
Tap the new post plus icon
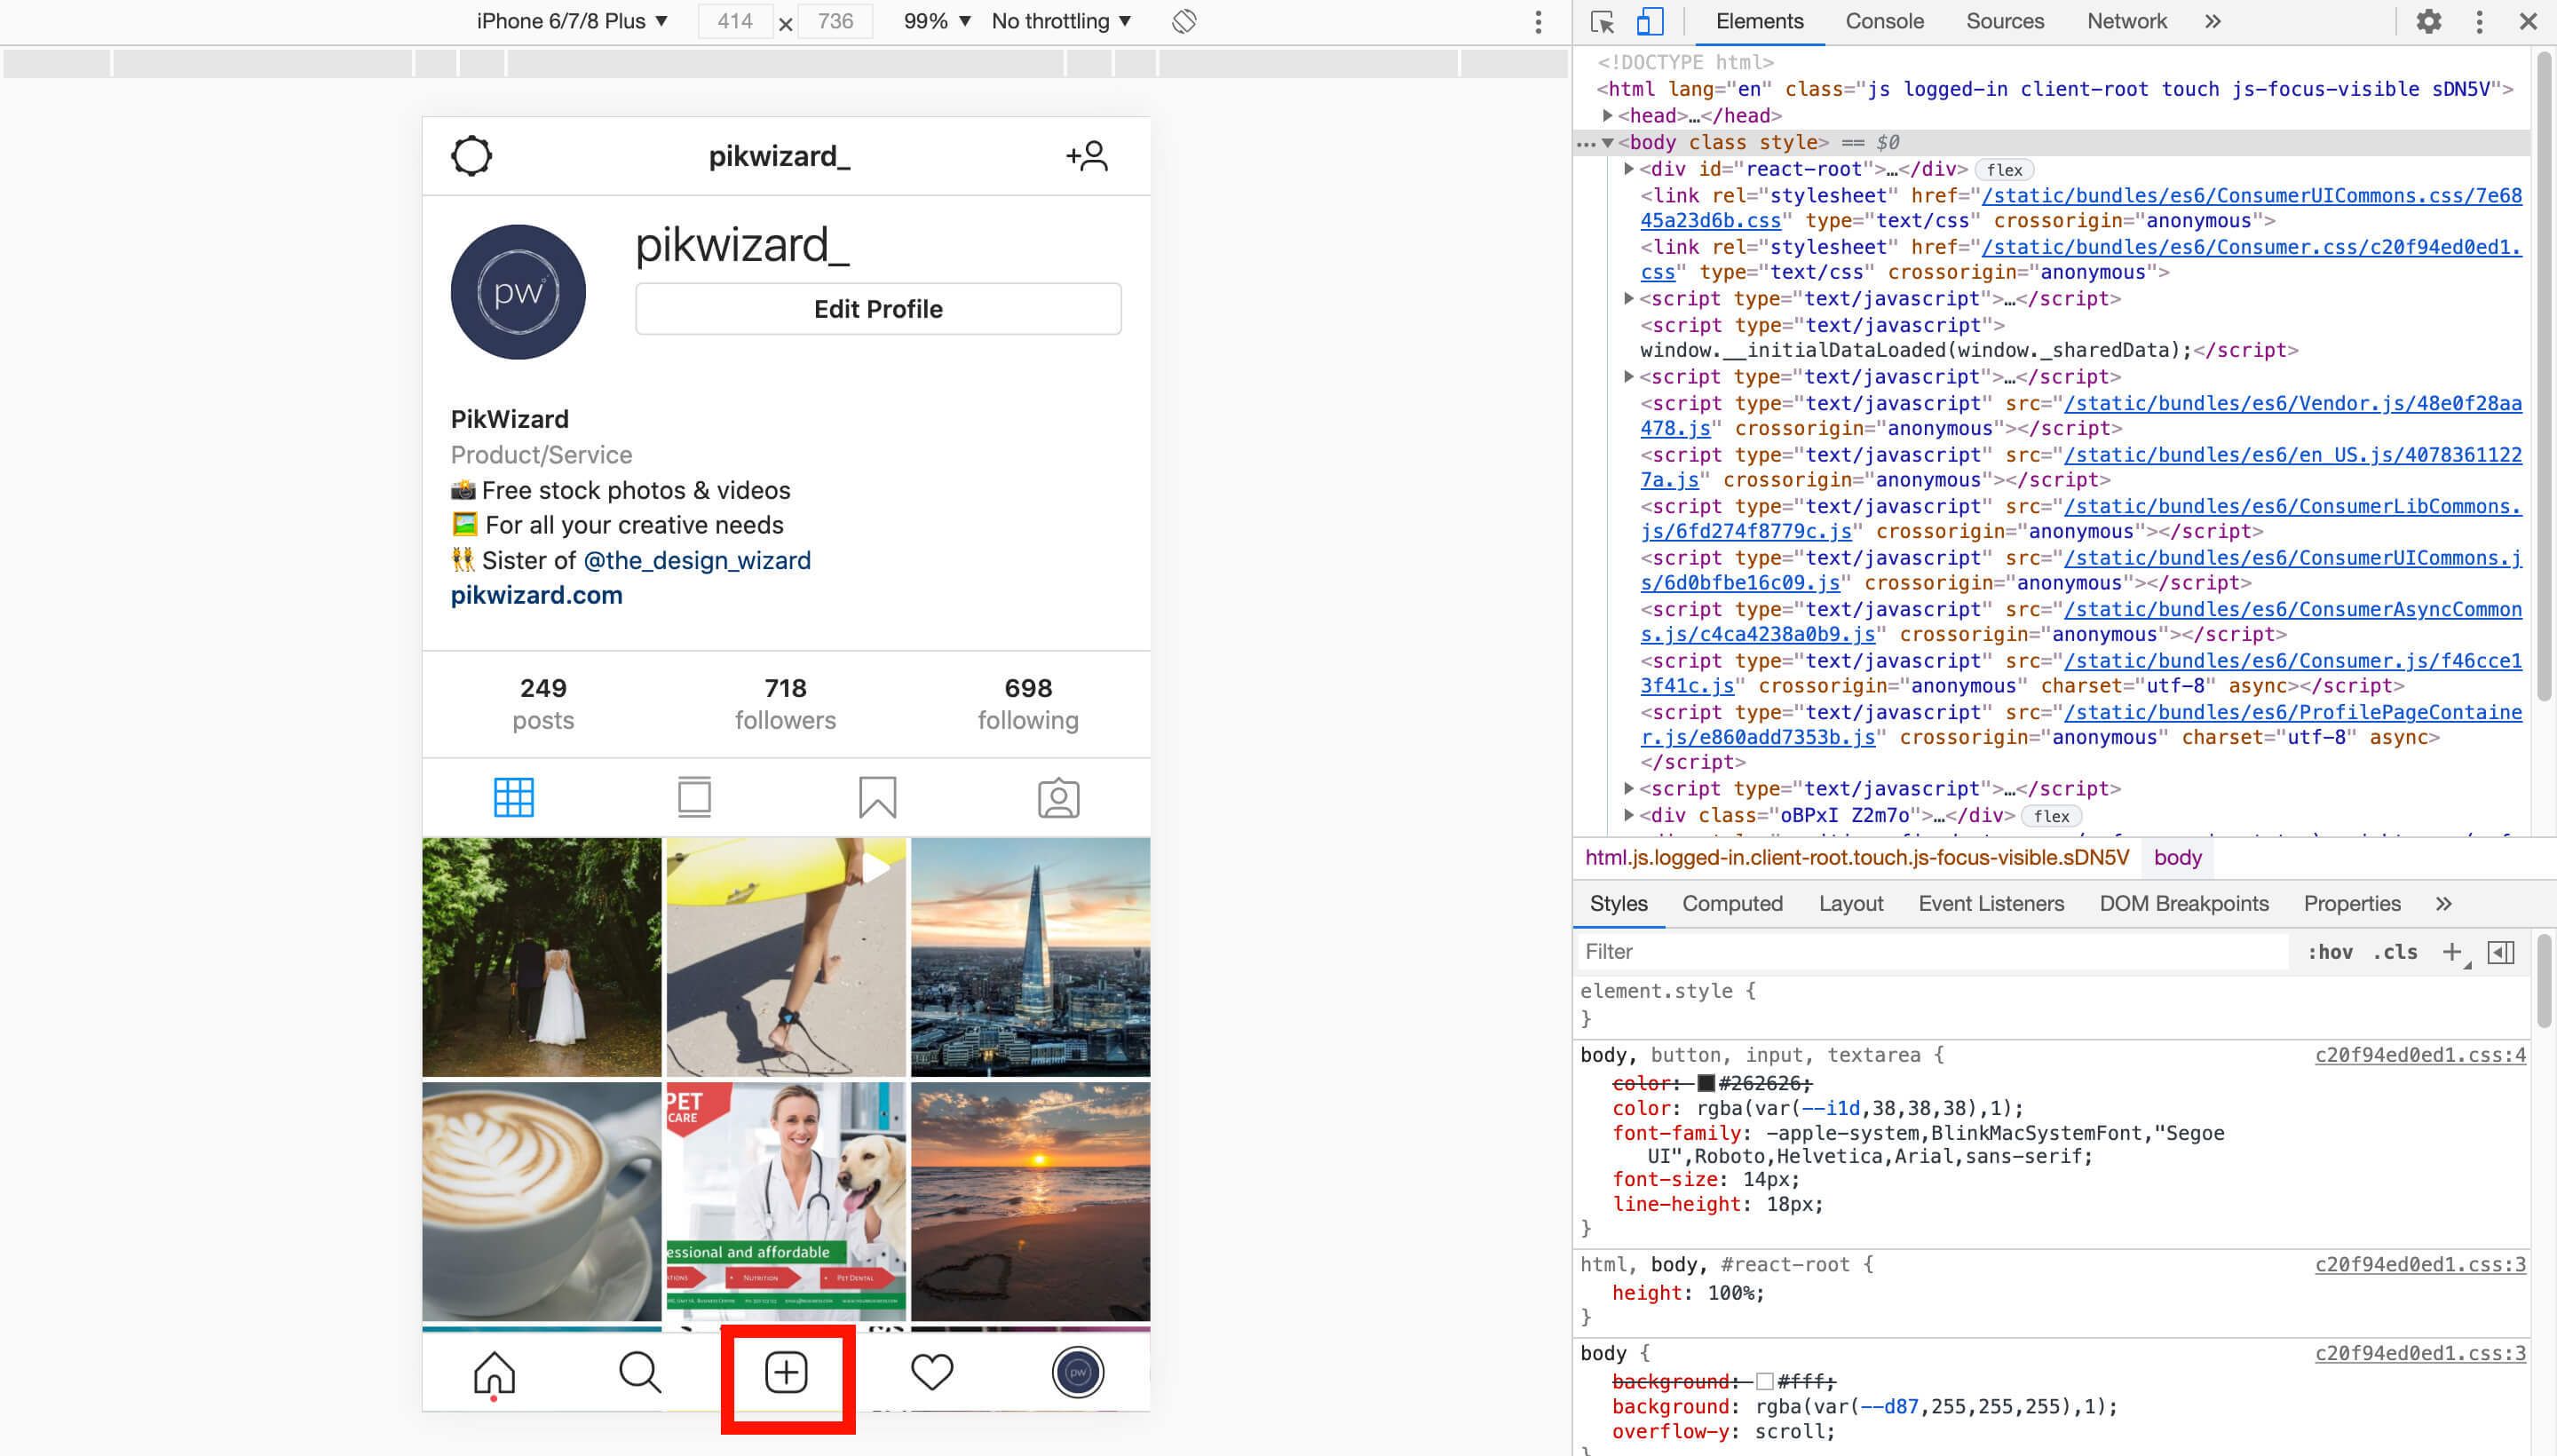tap(786, 1372)
